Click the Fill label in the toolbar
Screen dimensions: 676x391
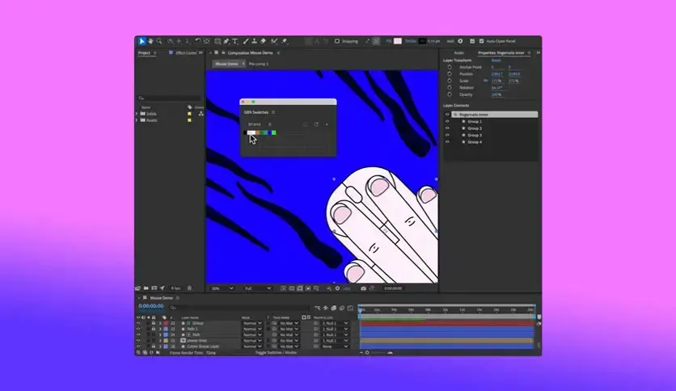click(389, 41)
